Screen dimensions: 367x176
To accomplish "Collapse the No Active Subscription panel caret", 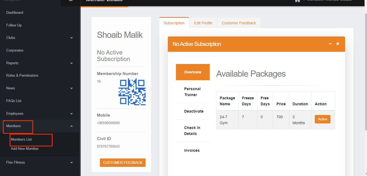I will click(330, 44).
